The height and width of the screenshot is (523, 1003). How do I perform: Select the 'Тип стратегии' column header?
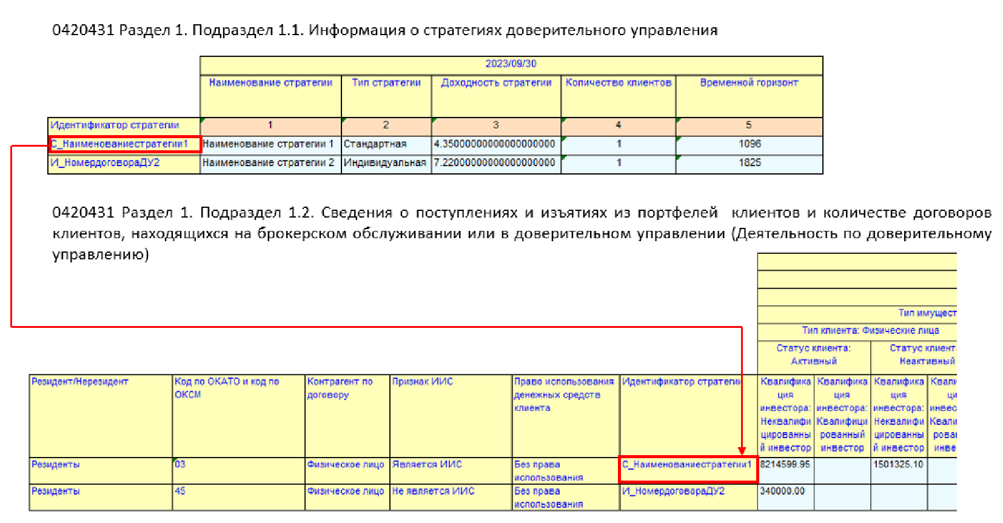click(x=386, y=83)
